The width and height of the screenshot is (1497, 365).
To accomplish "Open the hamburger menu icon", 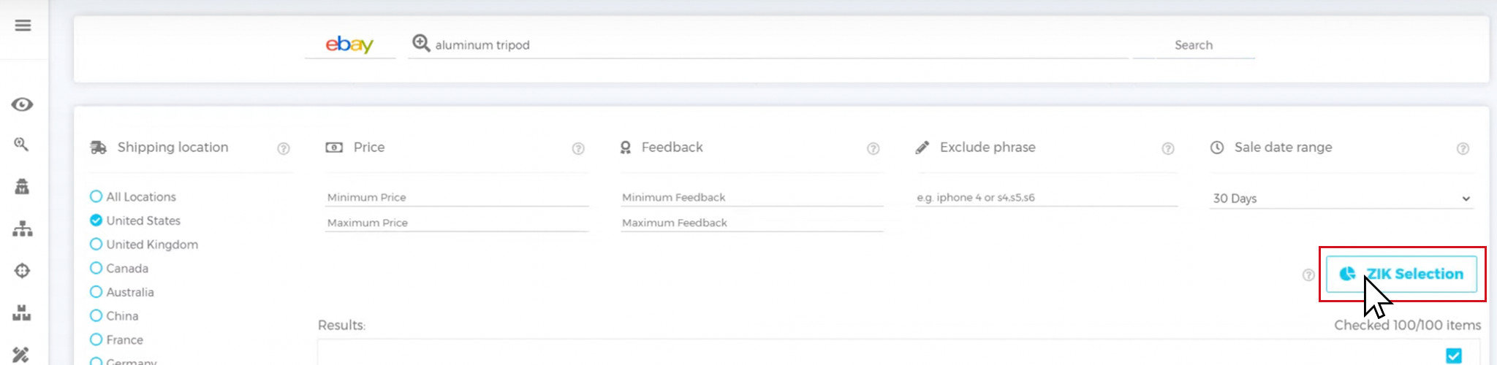I will click(23, 26).
